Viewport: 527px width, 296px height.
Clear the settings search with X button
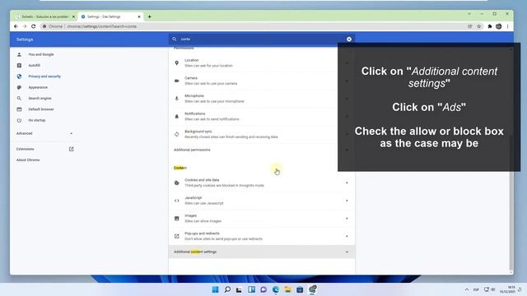tap(349, 39)
